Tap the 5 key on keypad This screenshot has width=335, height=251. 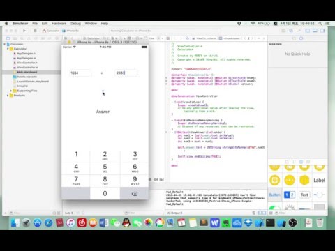(x=105, y=168)
